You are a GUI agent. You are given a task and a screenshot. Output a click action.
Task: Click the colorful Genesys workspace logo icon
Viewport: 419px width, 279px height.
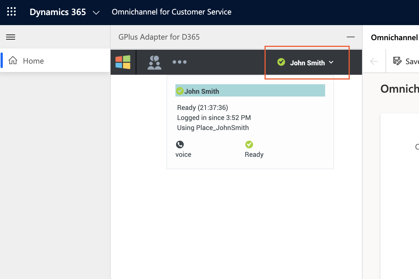pos(123,62)
